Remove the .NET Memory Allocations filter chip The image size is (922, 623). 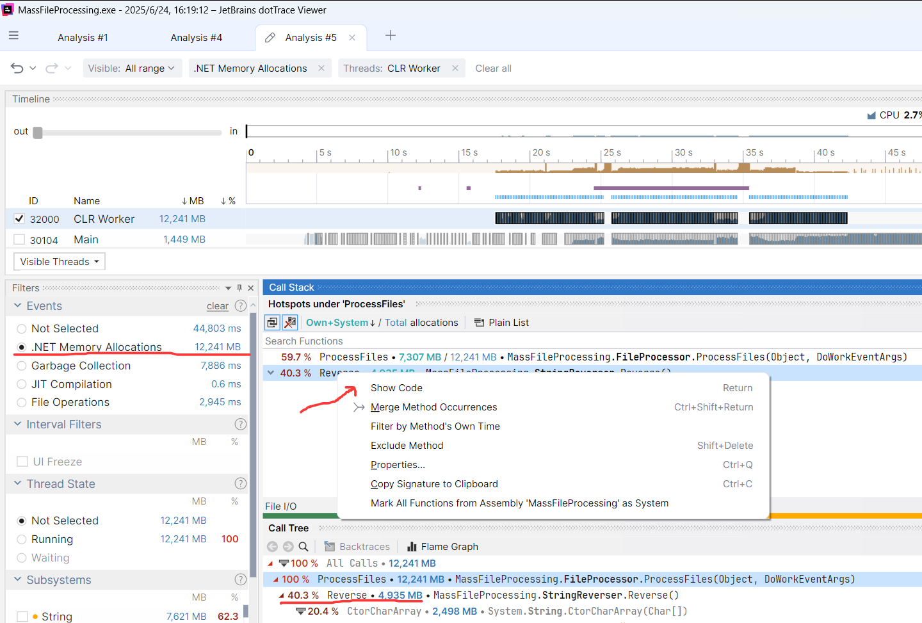click(x=321, y=68)
